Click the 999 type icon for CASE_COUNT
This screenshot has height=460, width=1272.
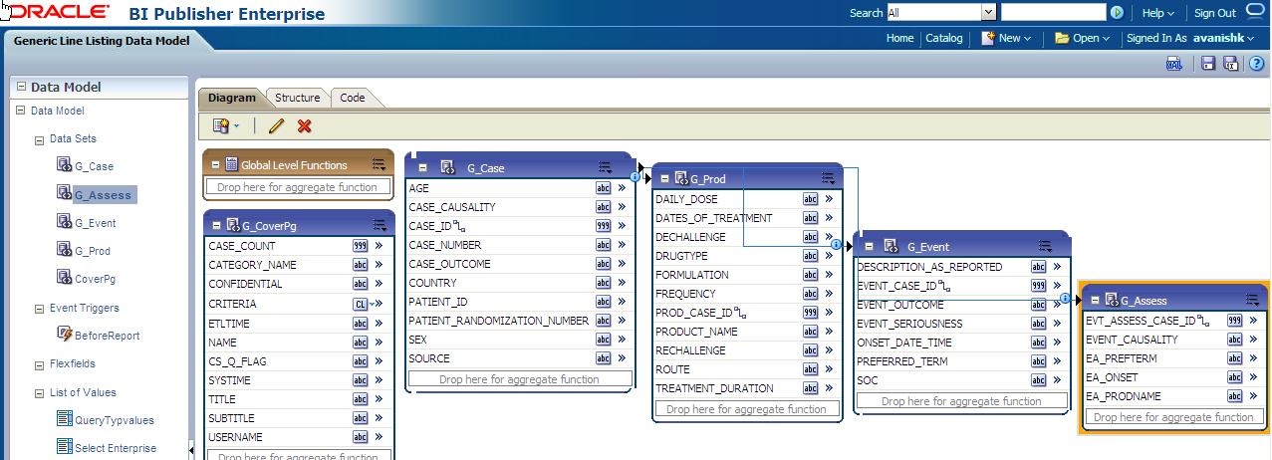point(361,246)
